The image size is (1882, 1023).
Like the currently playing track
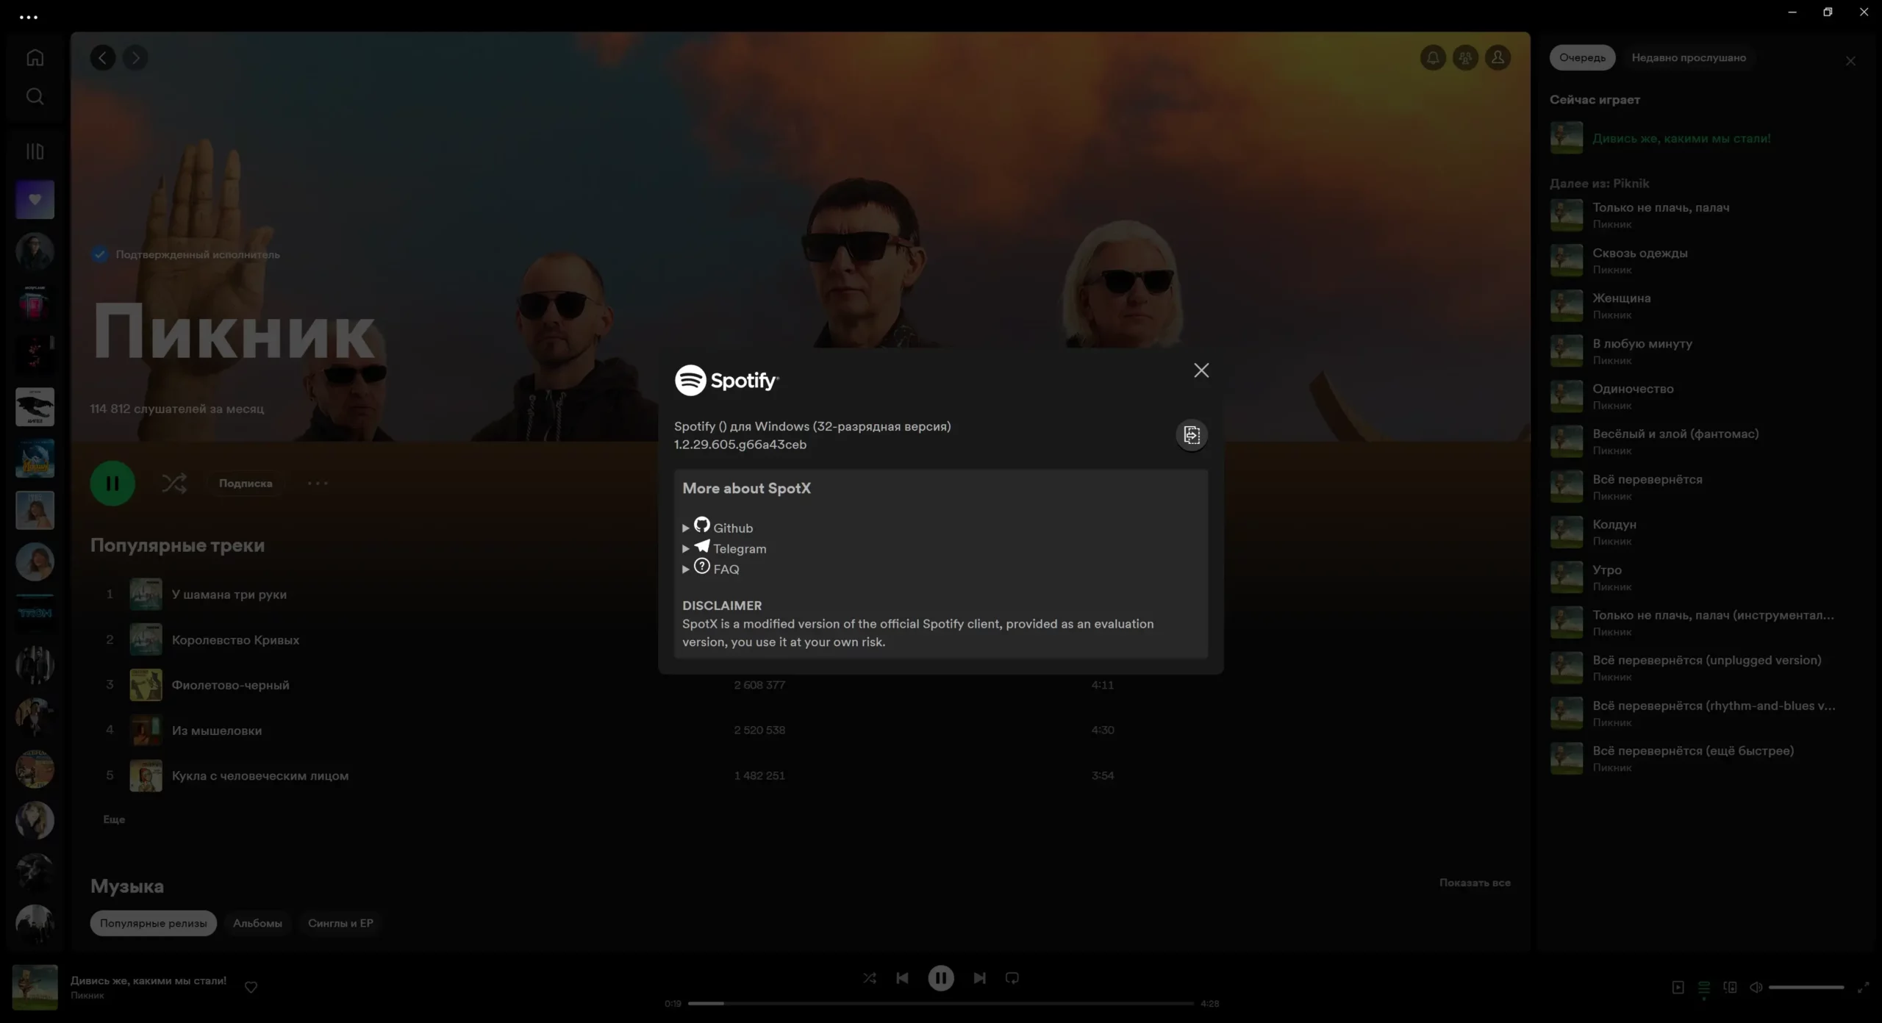click(251, 987)
